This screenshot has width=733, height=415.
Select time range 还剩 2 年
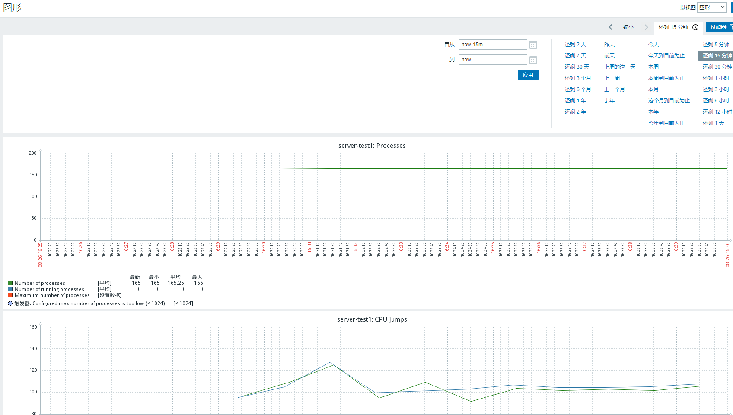pos(575,112)
